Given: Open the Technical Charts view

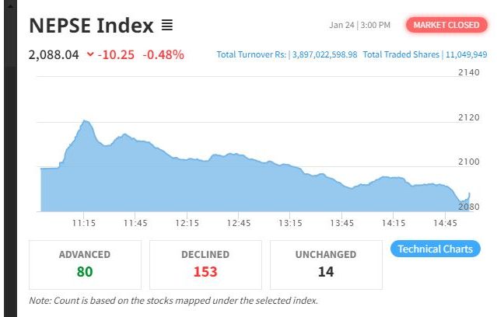Looking at the screenshot, I should [435, 249].
